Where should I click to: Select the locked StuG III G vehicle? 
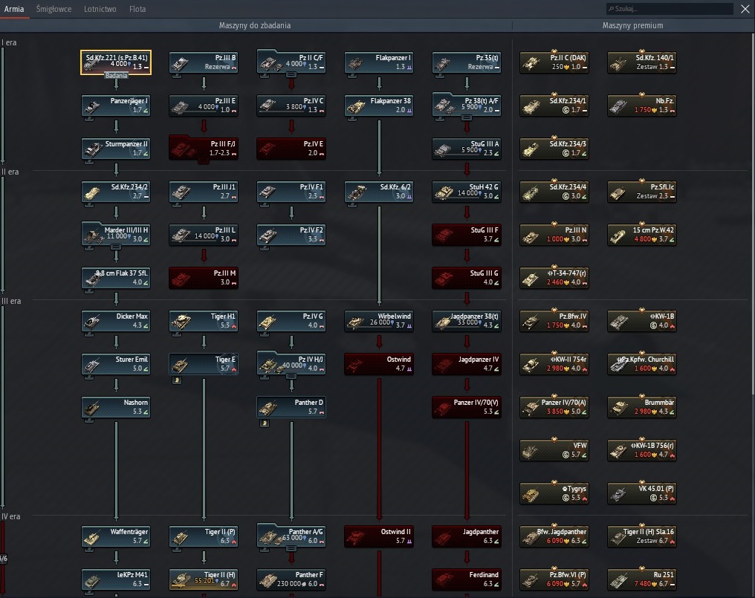click(467, 278)
